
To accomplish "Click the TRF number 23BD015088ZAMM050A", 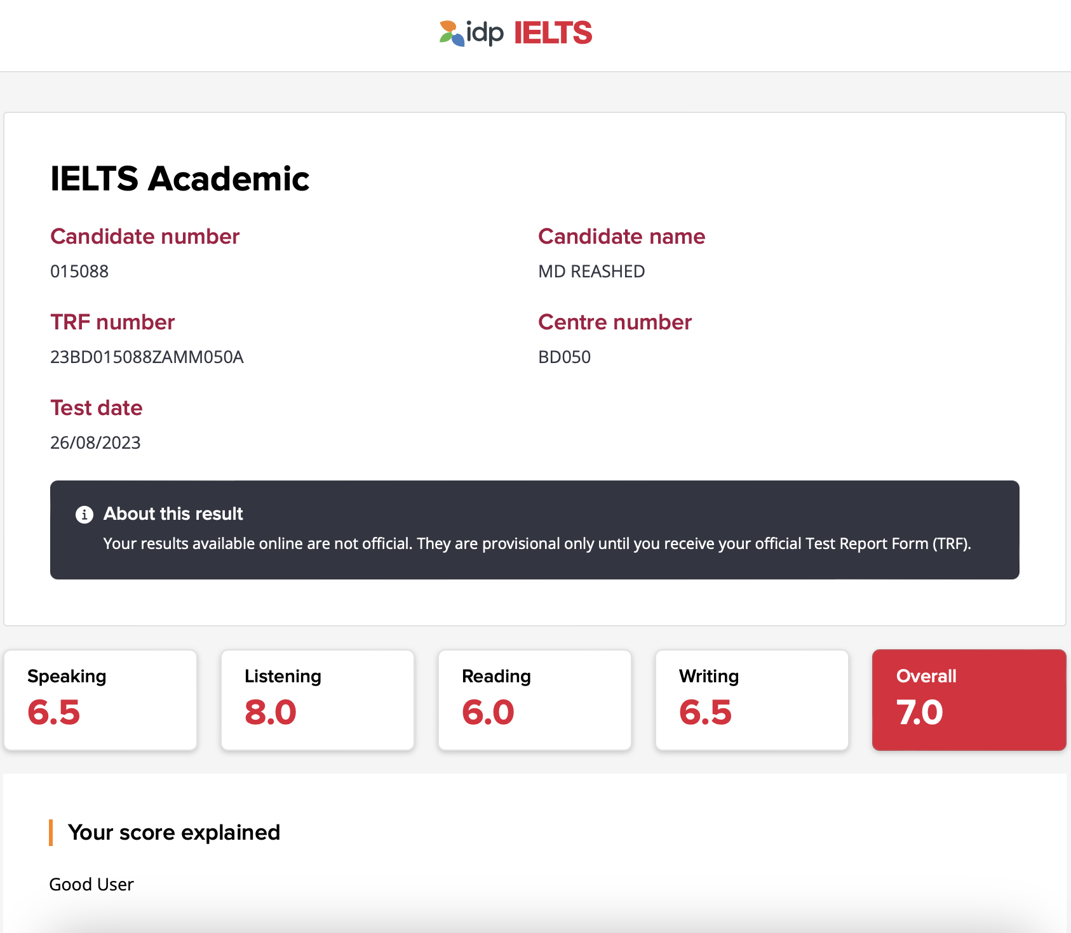I will 147,357.
